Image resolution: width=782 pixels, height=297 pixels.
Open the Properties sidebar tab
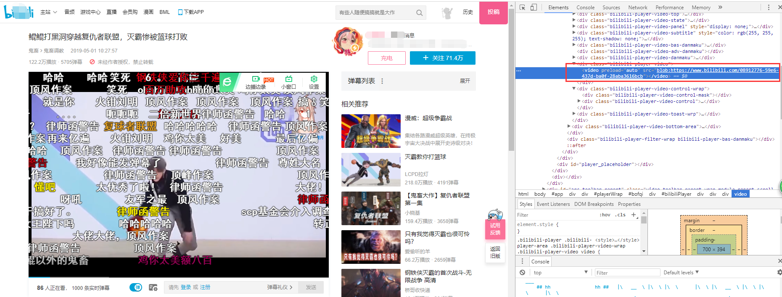pyautogui.click(x=629, y=204)
